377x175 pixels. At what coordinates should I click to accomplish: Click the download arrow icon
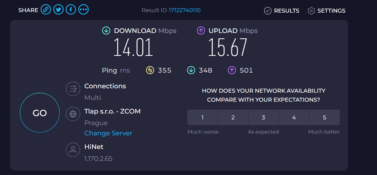(x=106, y=31)
